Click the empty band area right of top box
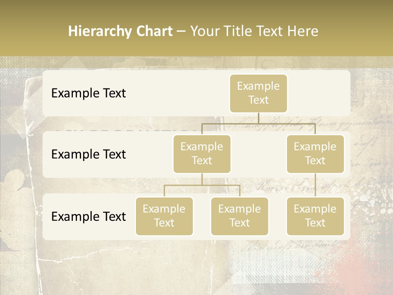The height and width of the screenshot is (295, 393). click(318, 93)
